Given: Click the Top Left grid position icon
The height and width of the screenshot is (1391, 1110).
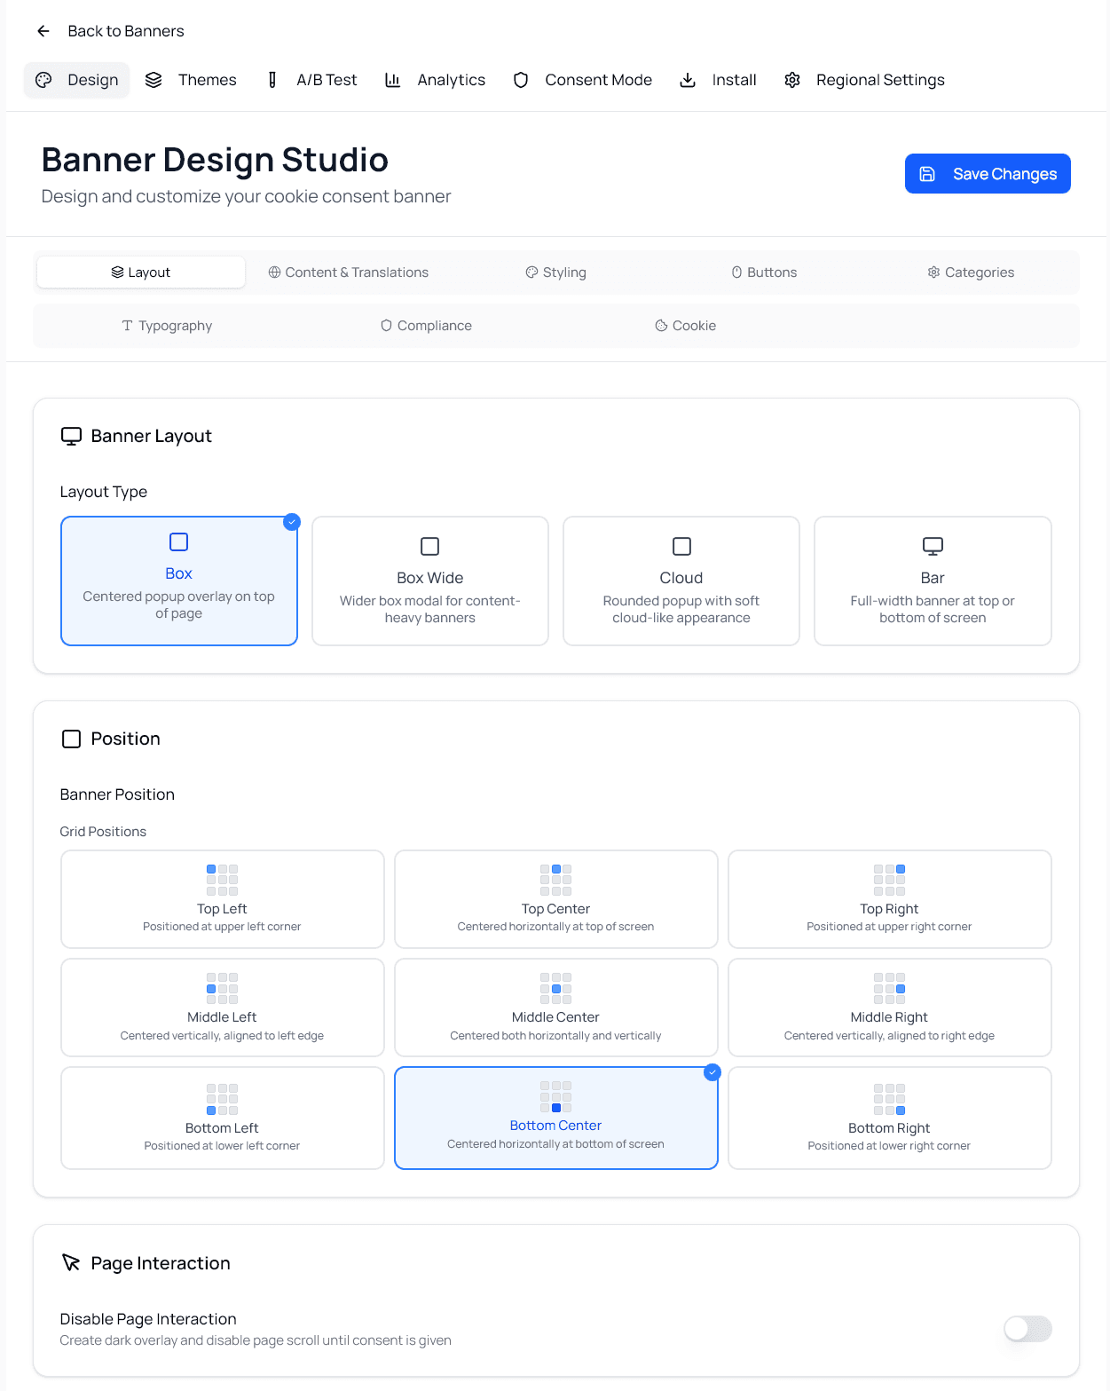Looking at the screenshot, I should click(222, 880).
